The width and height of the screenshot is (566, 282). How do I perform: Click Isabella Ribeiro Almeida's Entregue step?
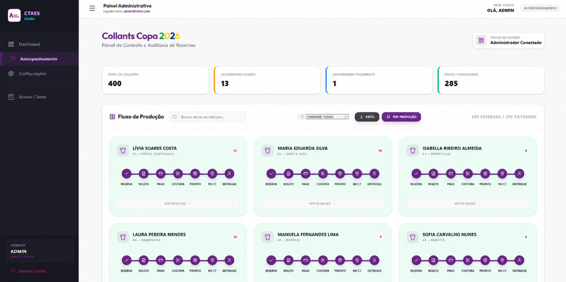(519, 174)
